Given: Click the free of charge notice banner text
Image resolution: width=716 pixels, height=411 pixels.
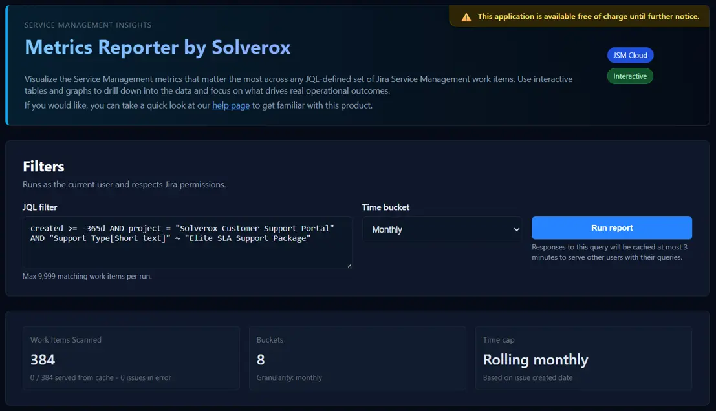Looking at the screenshot, I should click(x=588, y=17).
